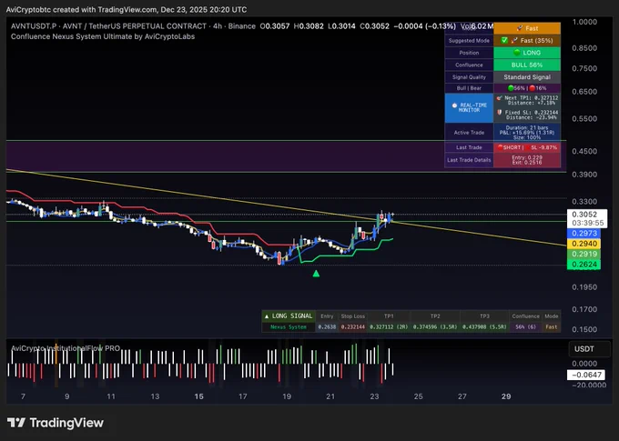Viewport: 619px width, 441px height.
Task: Click the red SHORT | SL -9.87% cell
Action: click(527, 147)
